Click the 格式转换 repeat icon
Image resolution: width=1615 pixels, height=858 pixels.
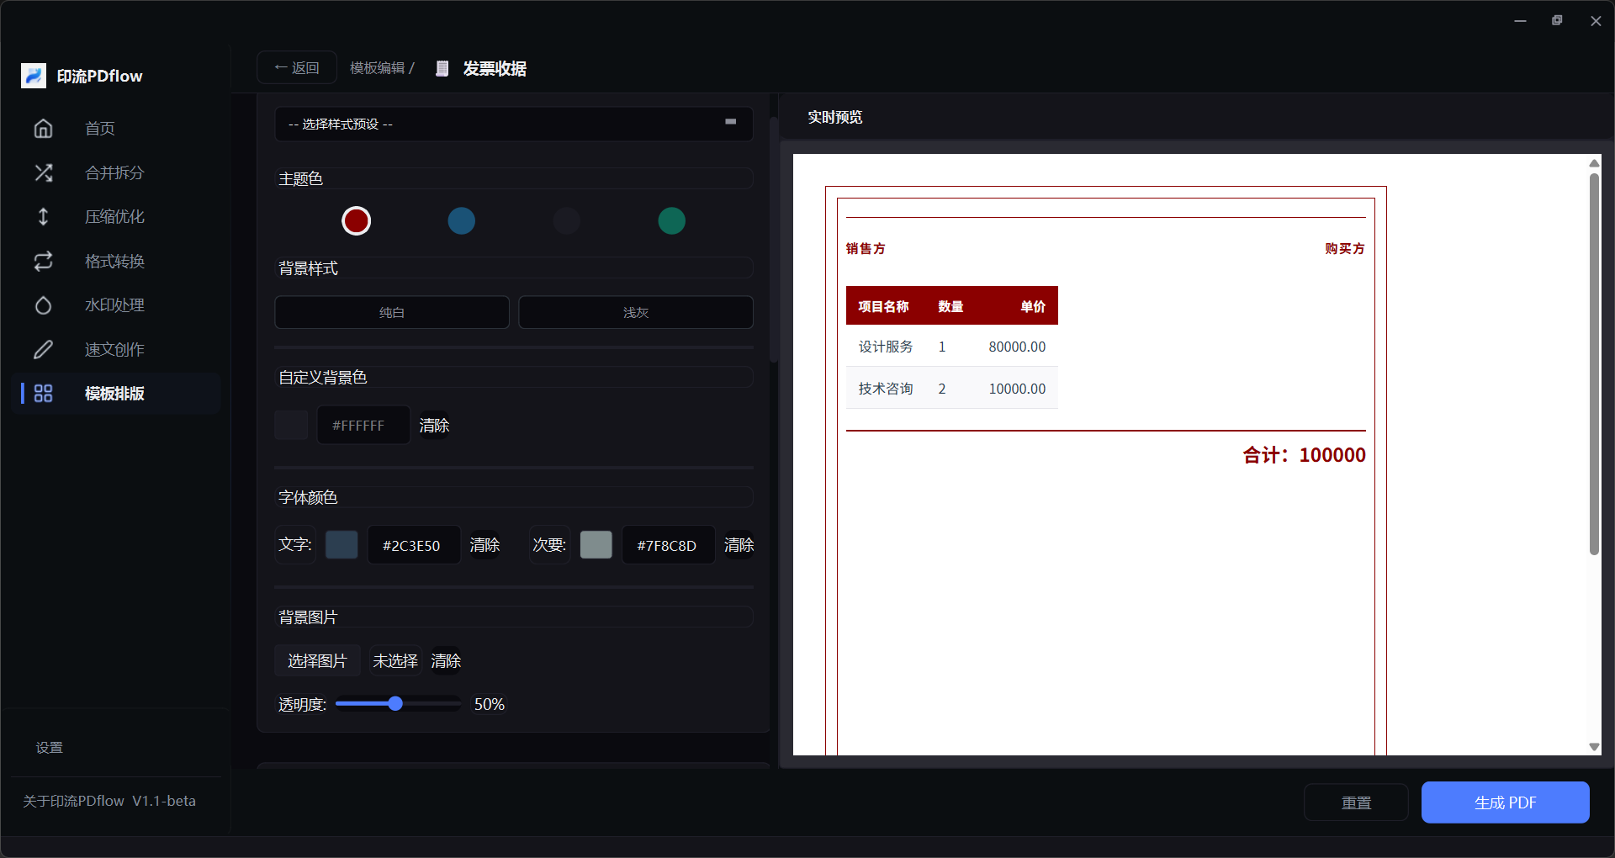coord(43,261)
